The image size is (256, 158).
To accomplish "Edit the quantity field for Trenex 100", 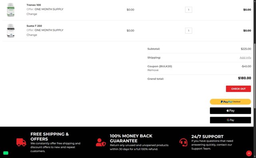I will point(188,10).
